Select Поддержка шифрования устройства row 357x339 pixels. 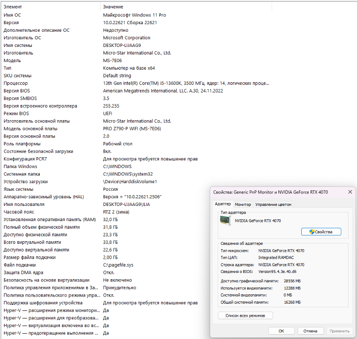106,303
